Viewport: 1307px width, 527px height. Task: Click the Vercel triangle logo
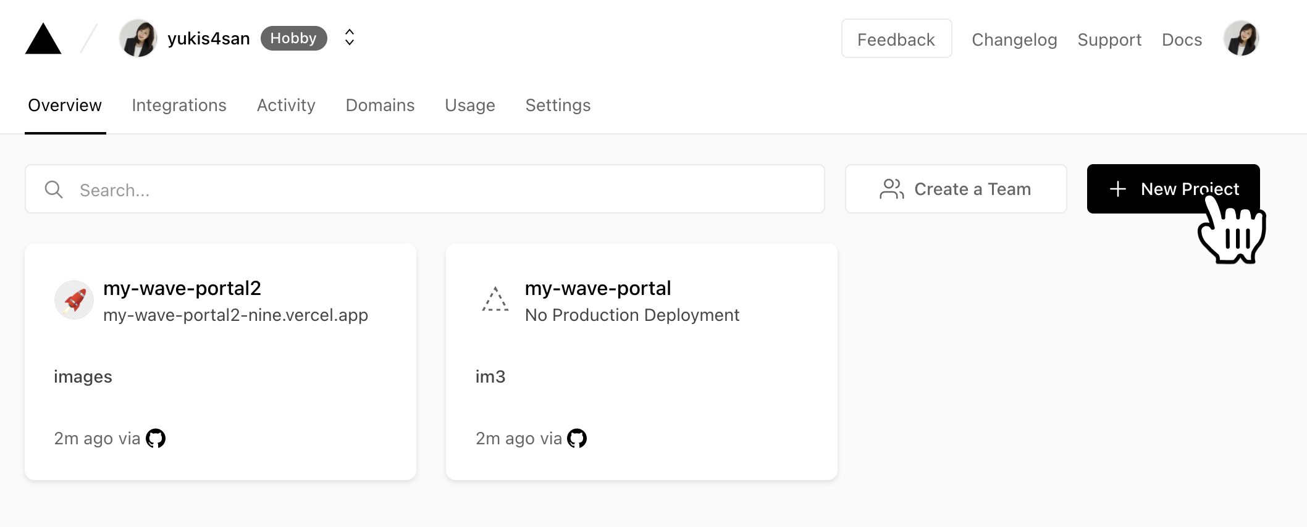[43, 38]
